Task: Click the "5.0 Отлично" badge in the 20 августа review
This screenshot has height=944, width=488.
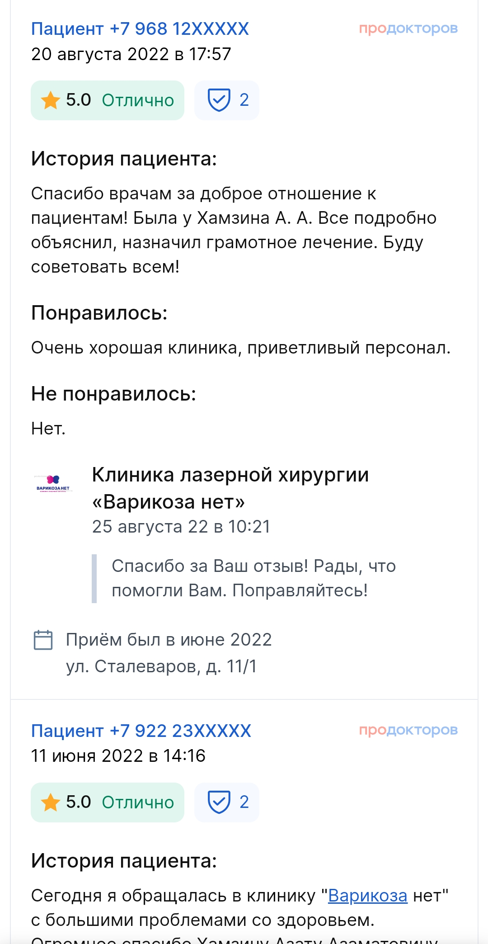Action: (108, 100)
